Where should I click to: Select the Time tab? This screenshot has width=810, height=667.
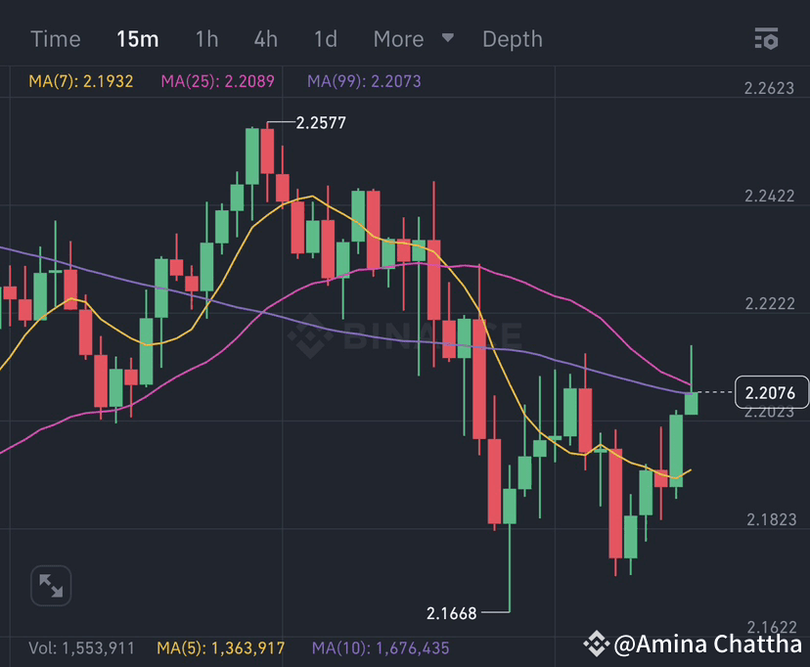coord(55,39)
